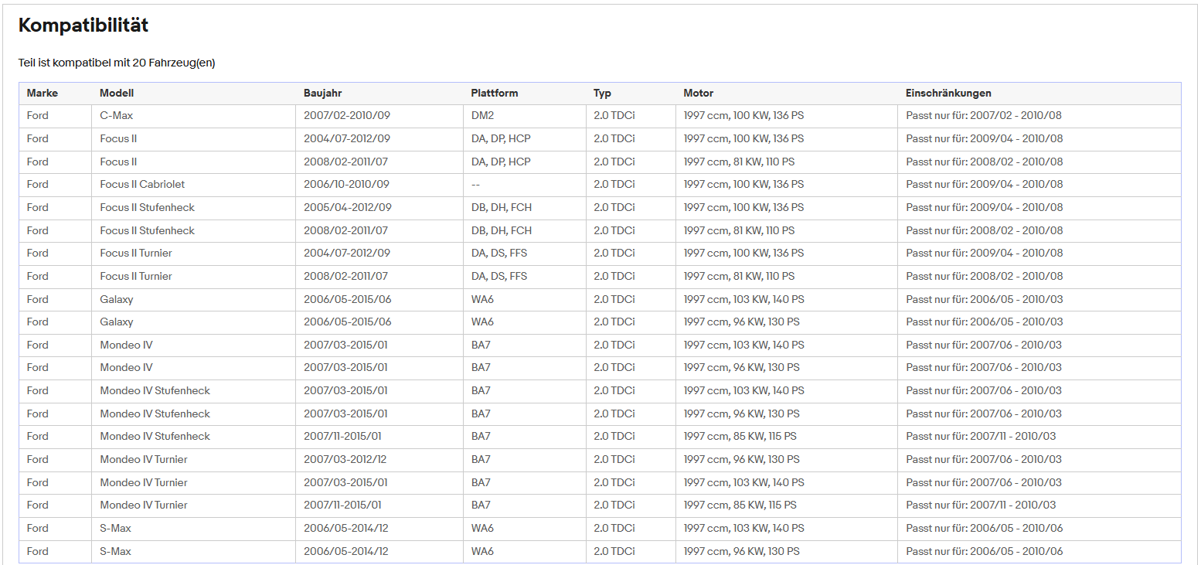Click Baujahr value "2005/04-2012/09"
The width and height of the screenshot is (1201, 565).
point(347,207)
